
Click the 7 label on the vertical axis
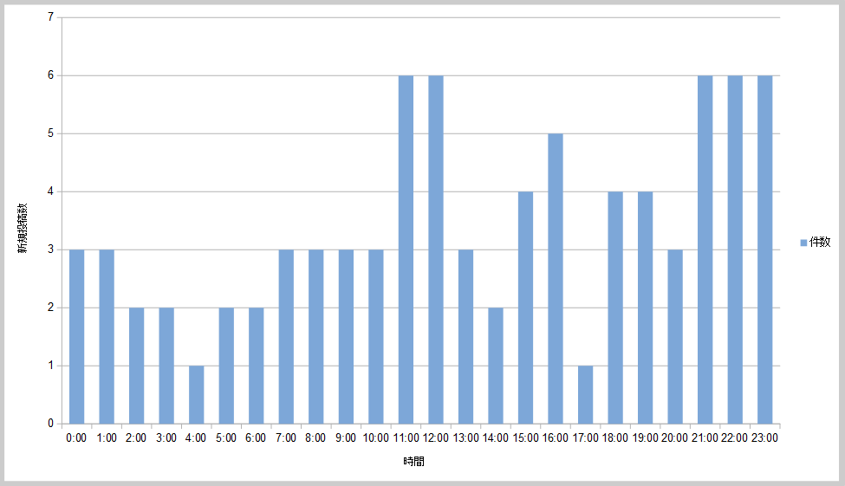pos(51,17)
